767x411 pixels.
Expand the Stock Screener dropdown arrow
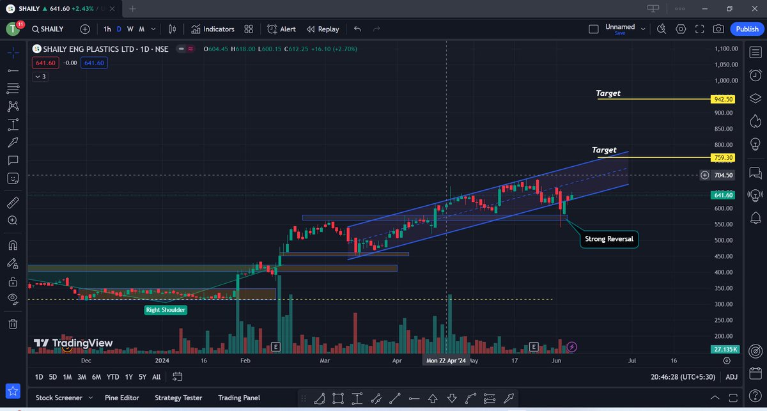pyautogui.click(x=90, y=398)
